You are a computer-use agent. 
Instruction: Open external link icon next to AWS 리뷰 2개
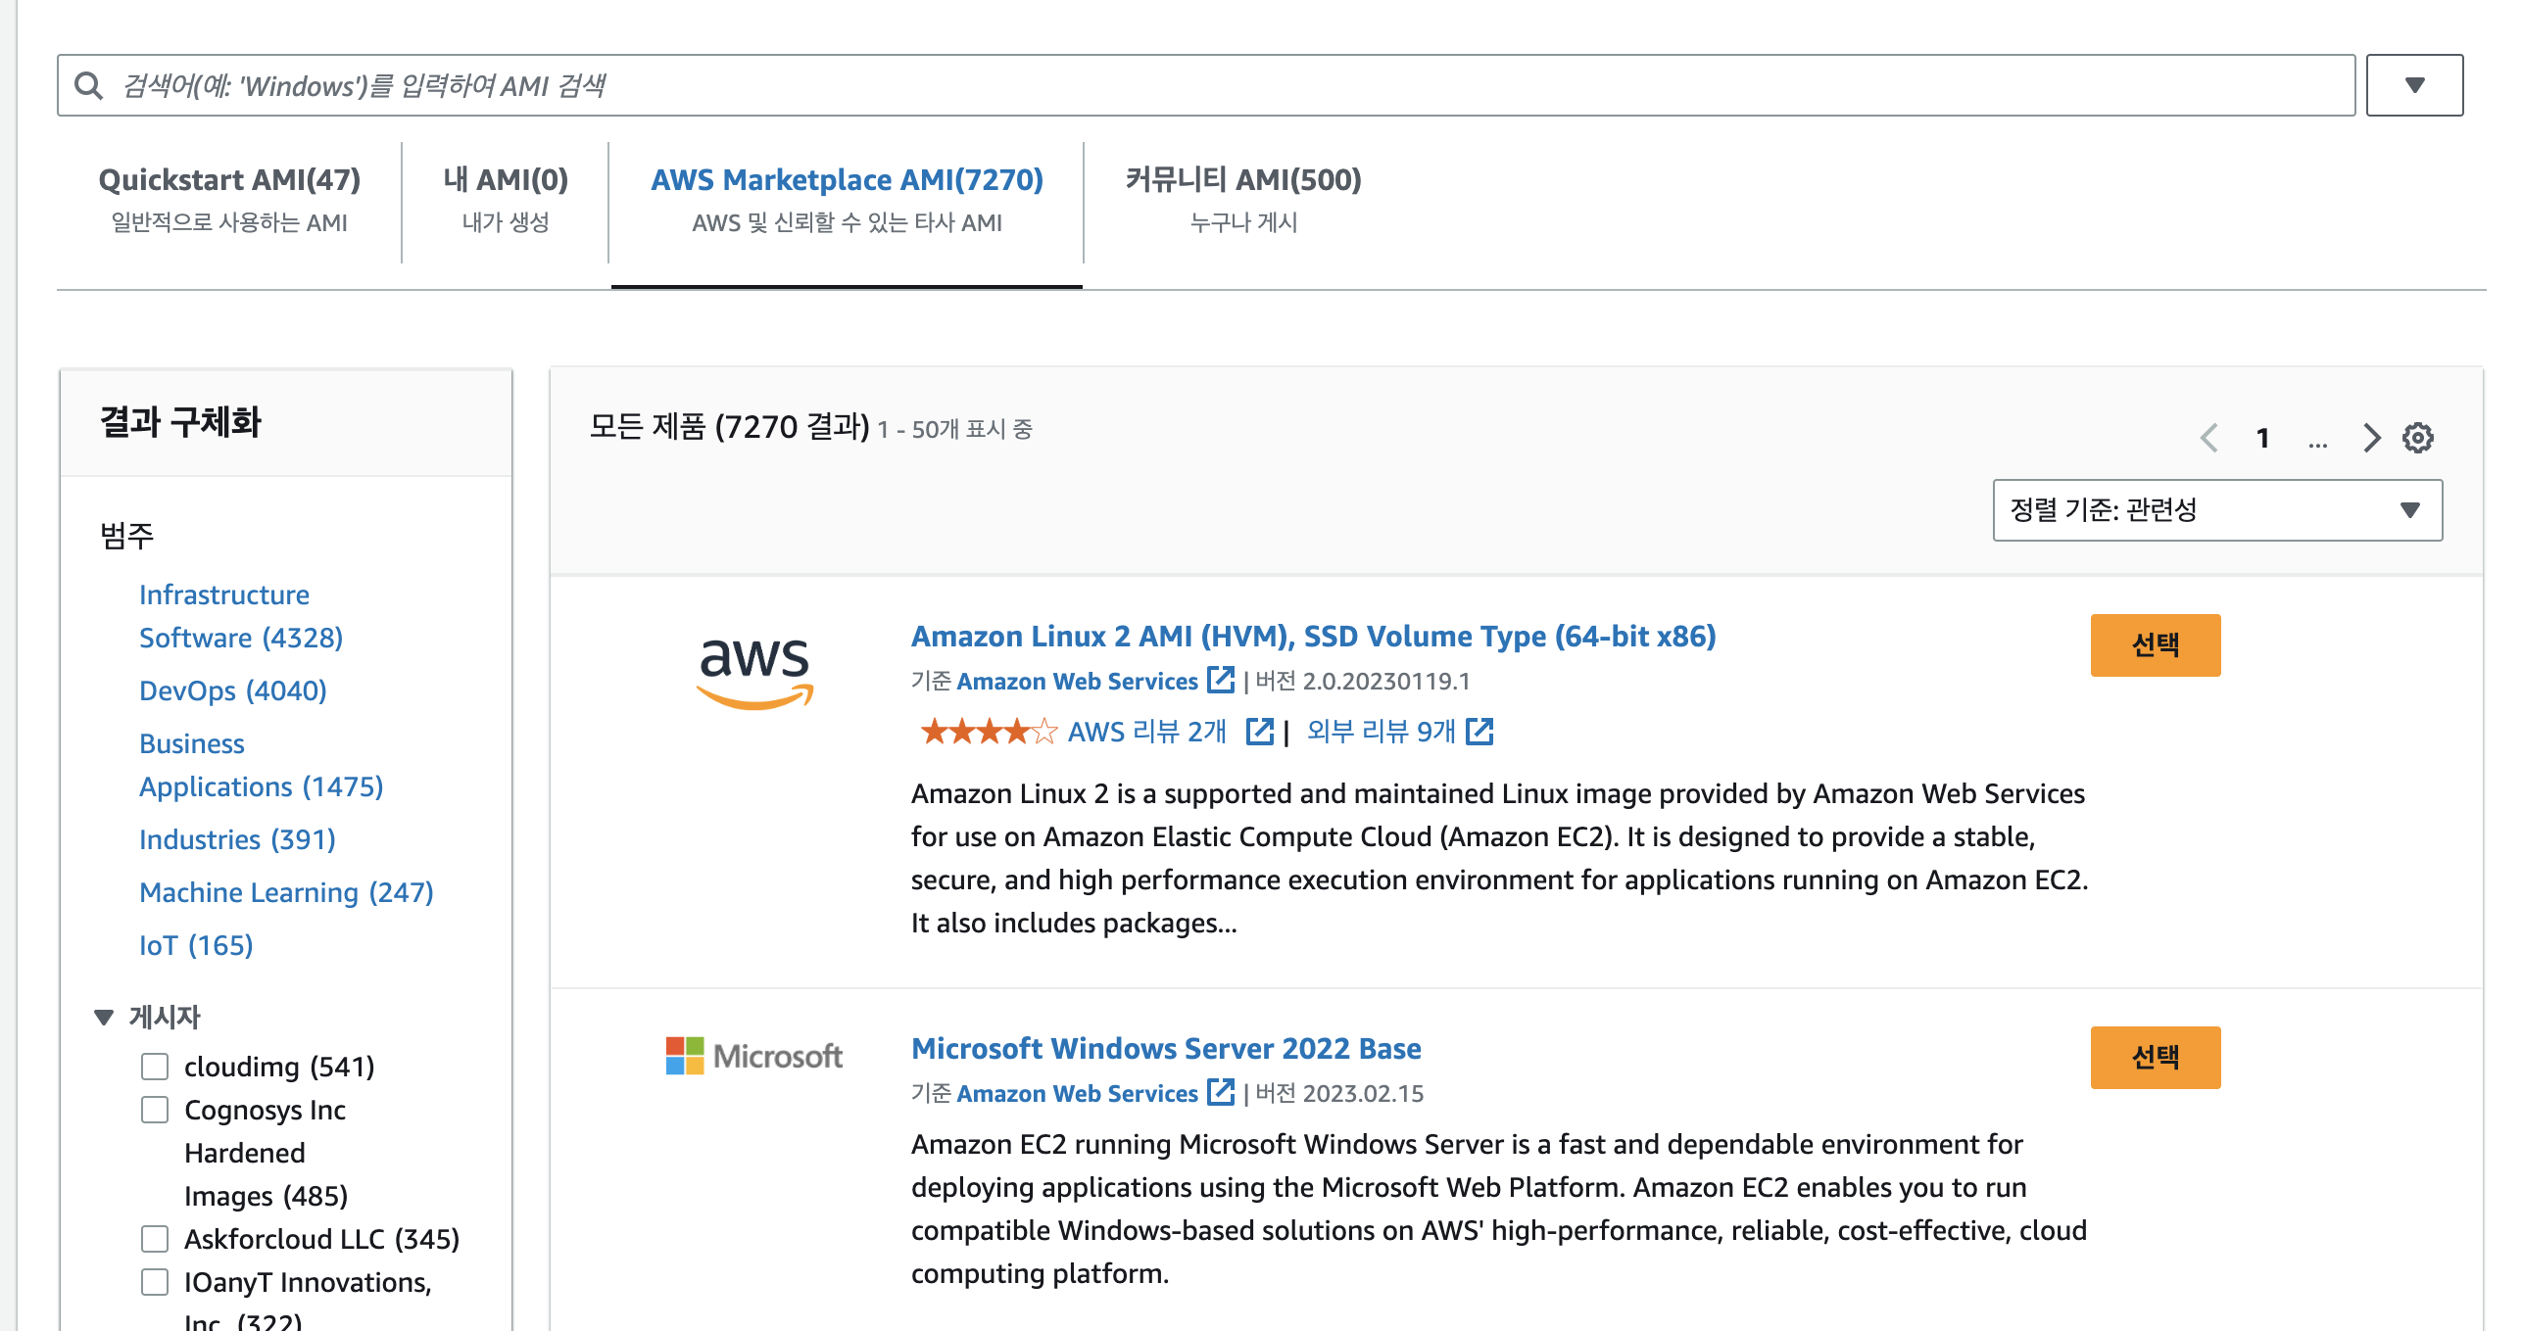point(1259,731)
